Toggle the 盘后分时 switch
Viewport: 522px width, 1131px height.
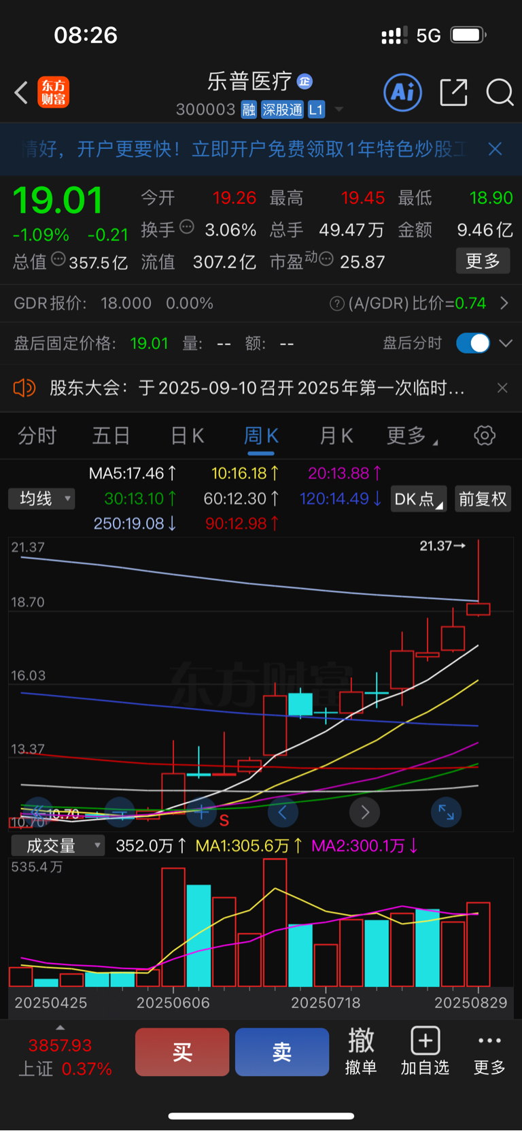click(x=473, y=343)
